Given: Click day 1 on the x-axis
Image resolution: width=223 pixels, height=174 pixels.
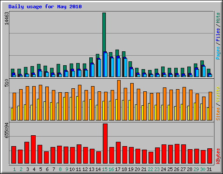Looking at the screenshot, I should [x=14, y=169].
